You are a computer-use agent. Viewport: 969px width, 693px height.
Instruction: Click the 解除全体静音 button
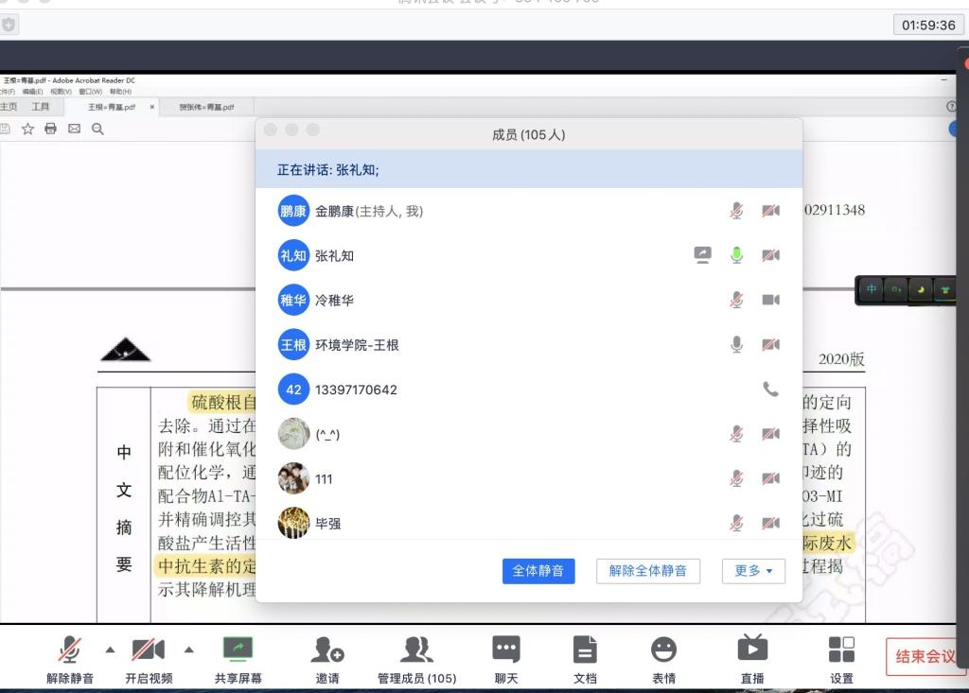pos(648,571)
